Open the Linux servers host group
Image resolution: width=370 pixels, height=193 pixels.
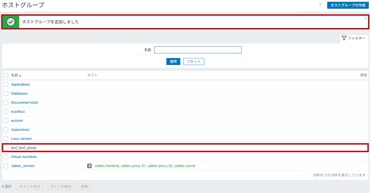tap(22, 139)
